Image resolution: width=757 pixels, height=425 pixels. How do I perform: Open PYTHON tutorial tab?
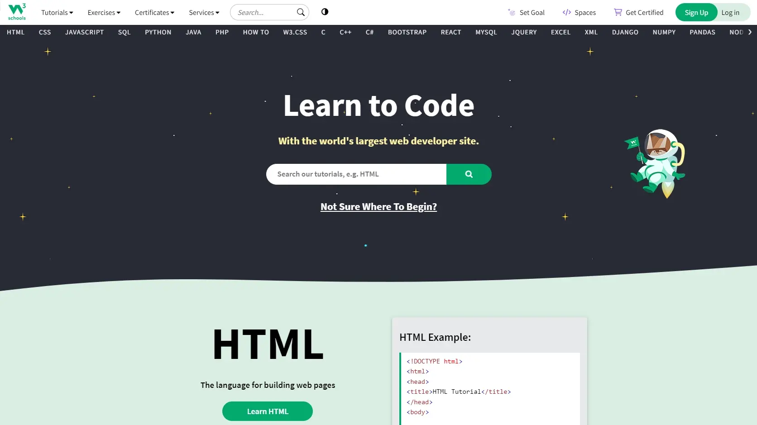(x=158, y=32)
